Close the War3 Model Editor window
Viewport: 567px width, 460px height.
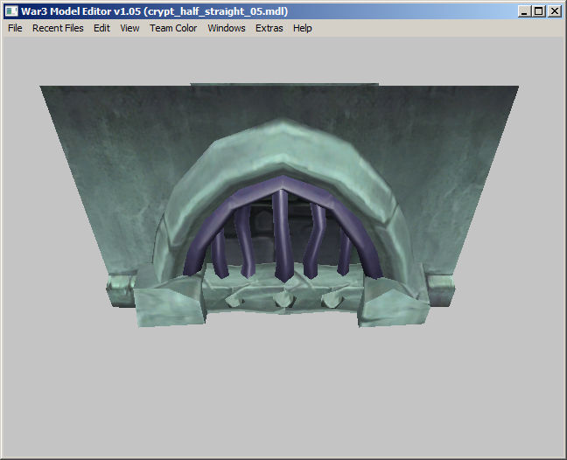pos(555,11)
